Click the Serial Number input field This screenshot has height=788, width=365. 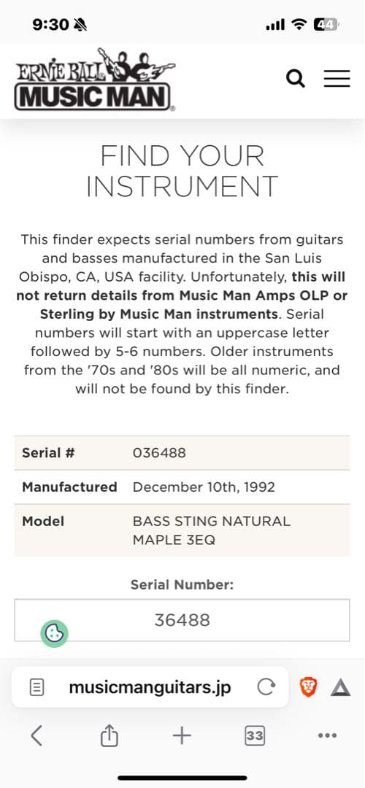[182, 620]
